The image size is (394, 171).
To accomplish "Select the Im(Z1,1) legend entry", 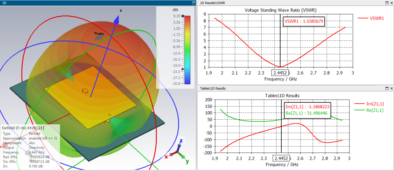I will [369, 104].
